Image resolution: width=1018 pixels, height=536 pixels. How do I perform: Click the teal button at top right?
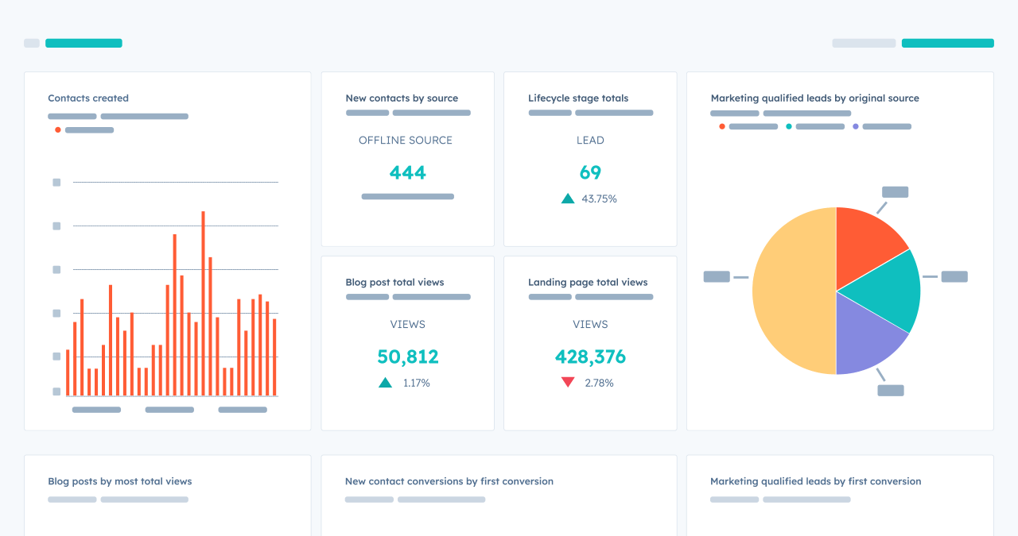pos(948,43)
